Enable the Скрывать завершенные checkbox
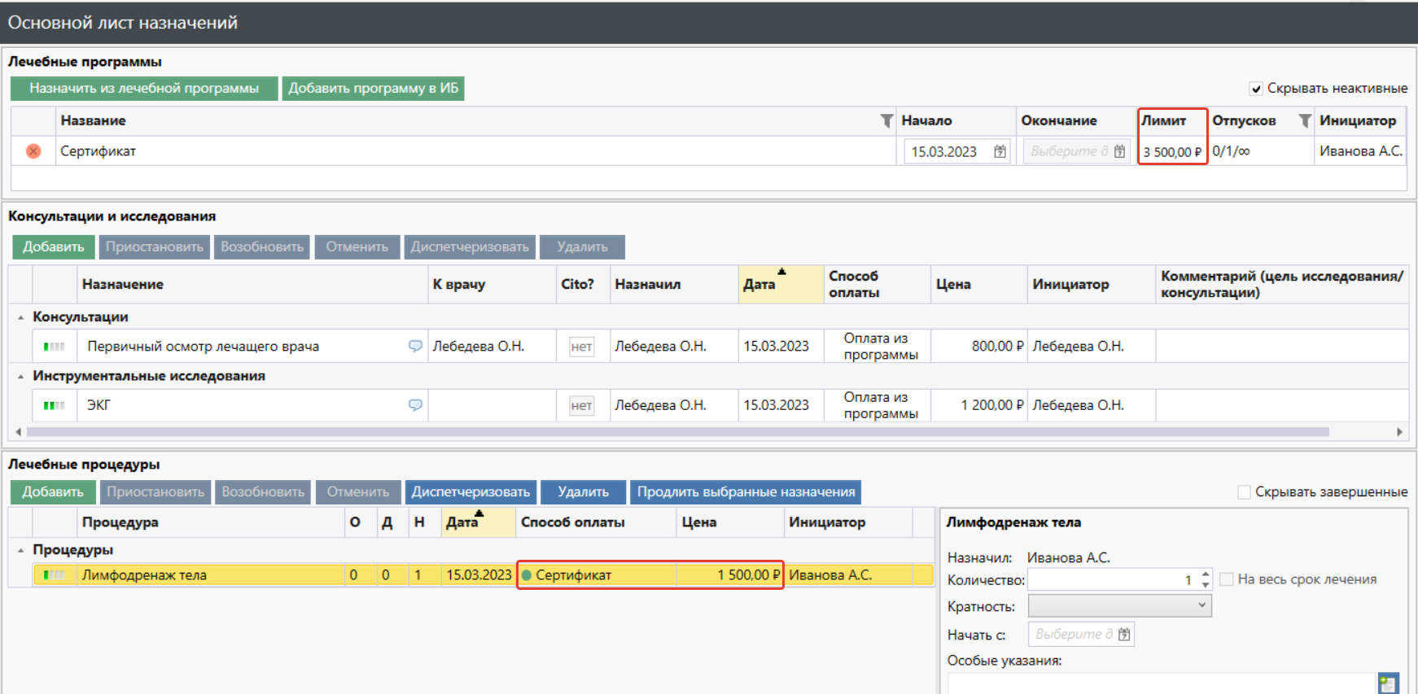The image size is (1418, 694). (1244, 492)
